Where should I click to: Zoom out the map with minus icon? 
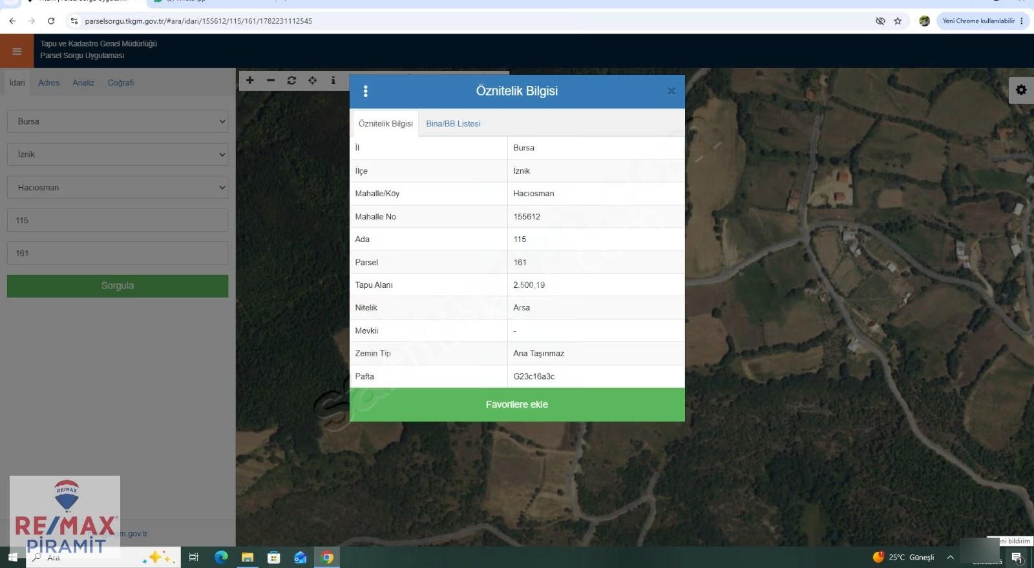point(271,81)
